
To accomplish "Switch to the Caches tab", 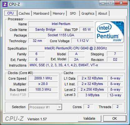I will (x=24, y=13).
